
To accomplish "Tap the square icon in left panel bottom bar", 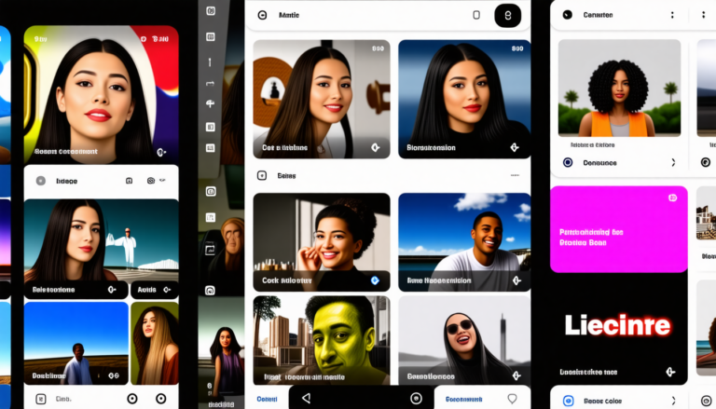I will (41, 399).
